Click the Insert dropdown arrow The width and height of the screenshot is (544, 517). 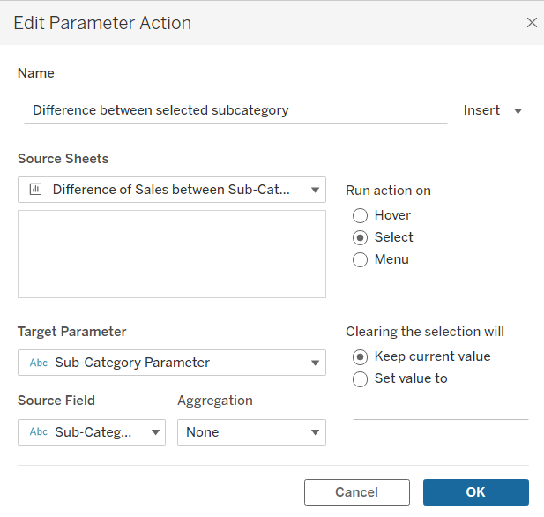click(x=518, y=111)
